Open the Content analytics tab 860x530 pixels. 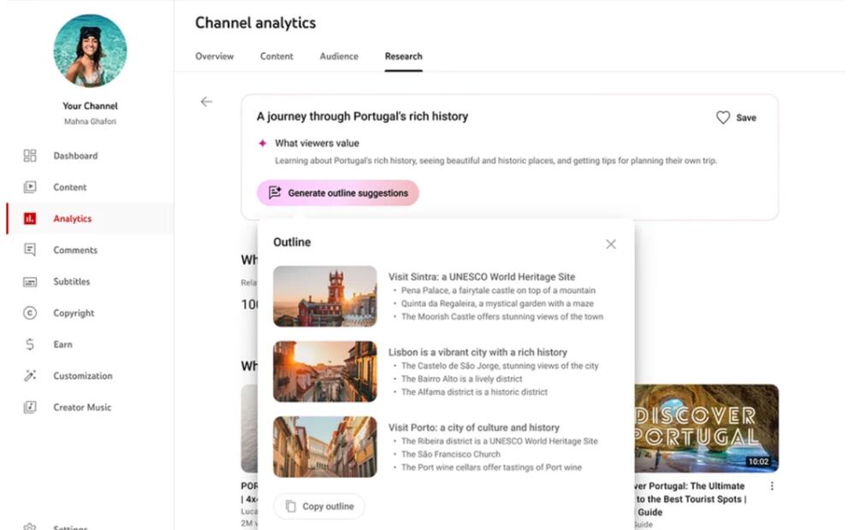coord(276,56)
